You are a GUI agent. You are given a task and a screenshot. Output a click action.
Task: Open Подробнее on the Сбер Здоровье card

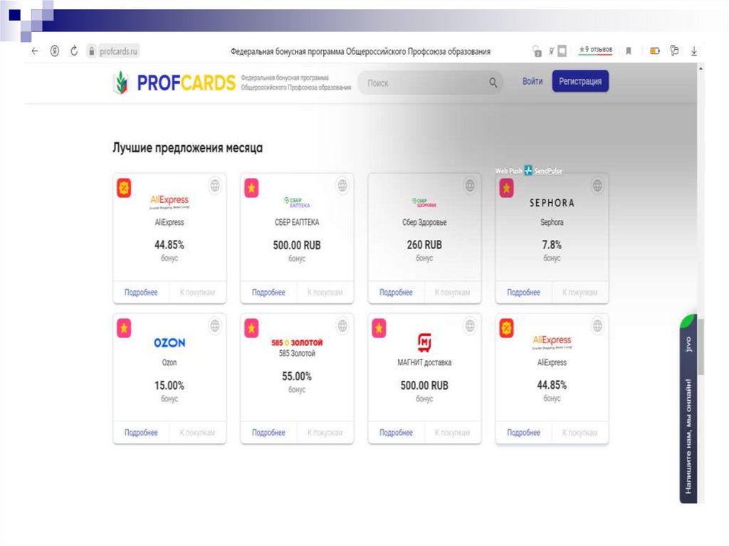tap(396, 293)
